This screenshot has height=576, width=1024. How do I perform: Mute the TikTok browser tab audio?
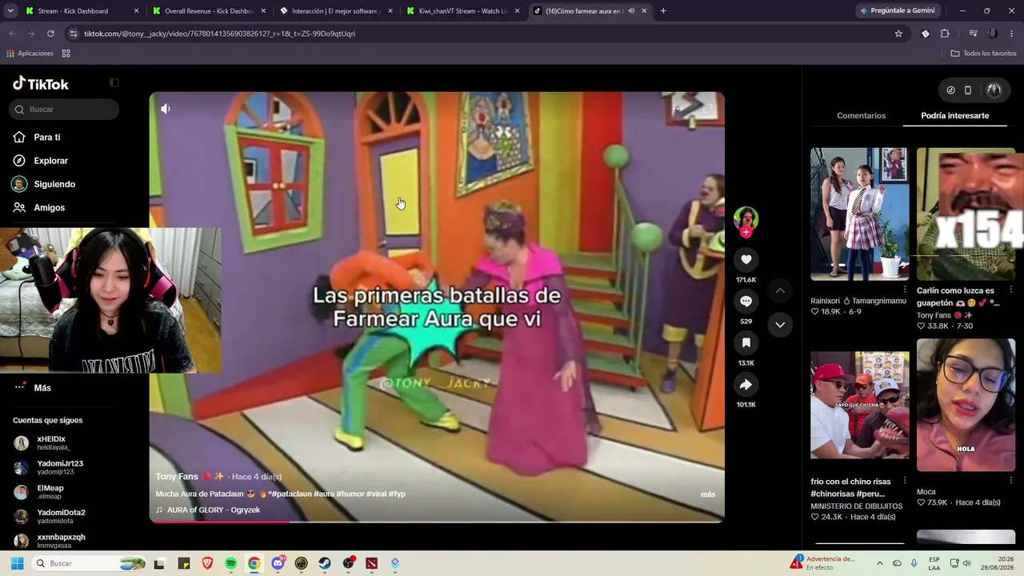631,11
